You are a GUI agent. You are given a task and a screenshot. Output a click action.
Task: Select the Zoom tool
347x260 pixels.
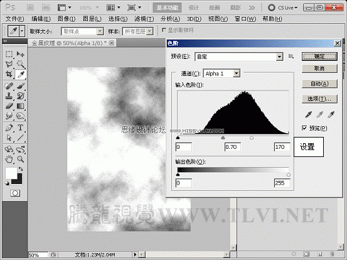[x=20, y=159]
